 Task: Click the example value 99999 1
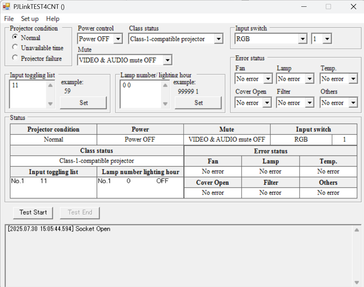pos(188,91)
